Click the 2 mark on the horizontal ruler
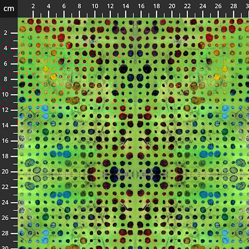The width and height of the screenshot is (249, 249). (x=33, y=6)
